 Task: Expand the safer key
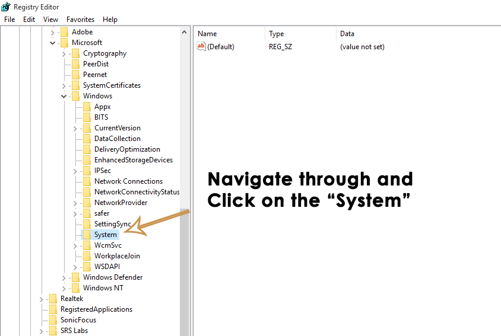(x=75, y=213)
